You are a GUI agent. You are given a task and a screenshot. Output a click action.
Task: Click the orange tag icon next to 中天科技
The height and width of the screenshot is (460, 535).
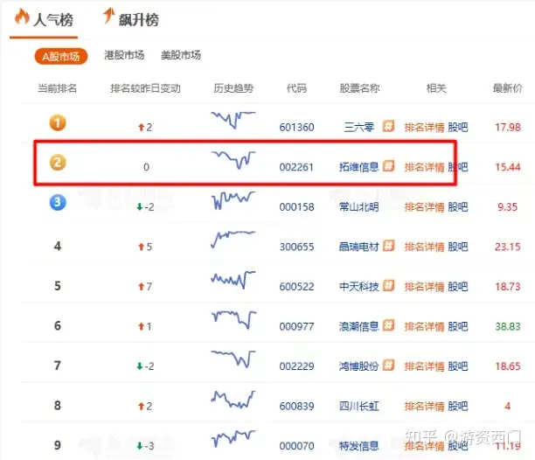[x=388, y=286]
